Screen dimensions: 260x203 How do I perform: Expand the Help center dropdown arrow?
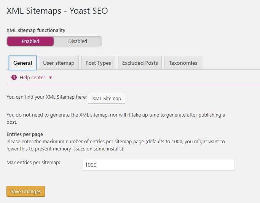[51, 78]
